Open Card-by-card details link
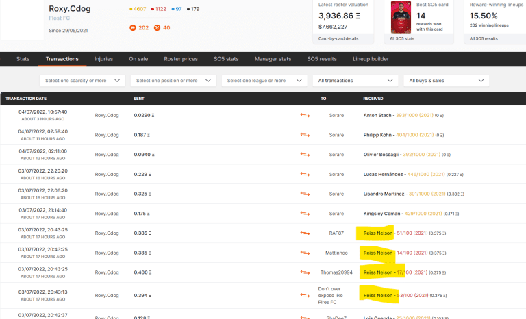The height and width of the screenshot is (319, 526). click(x=338, y=38)
